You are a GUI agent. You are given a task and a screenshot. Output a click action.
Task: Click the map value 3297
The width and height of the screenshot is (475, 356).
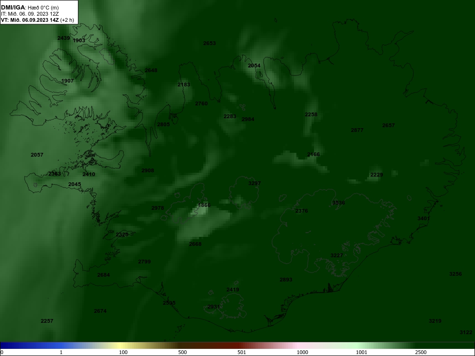tap(255, 183)
